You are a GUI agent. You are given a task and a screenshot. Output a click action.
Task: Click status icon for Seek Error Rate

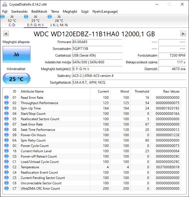(6, 124)
